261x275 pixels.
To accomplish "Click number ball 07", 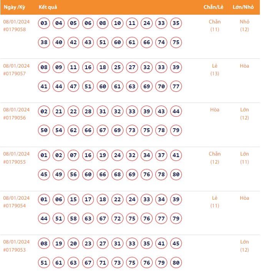I will pos(73,156).
